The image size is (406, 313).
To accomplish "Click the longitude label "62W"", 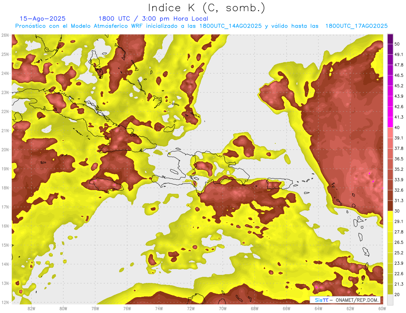I will 351,308.
